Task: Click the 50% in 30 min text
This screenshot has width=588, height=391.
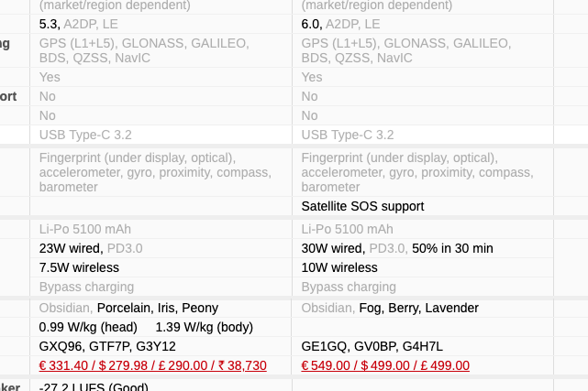Action: point(452,248)
